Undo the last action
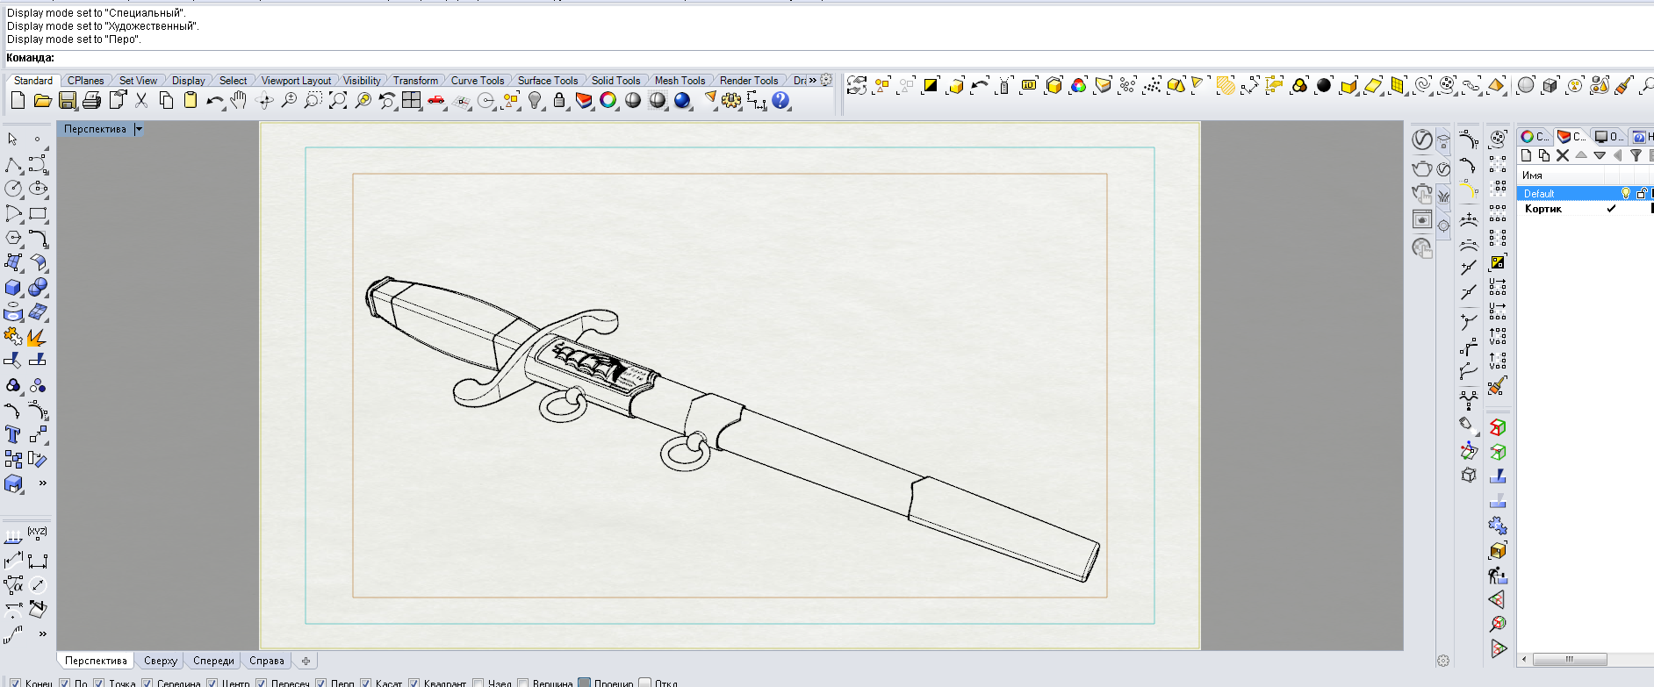 coord(214,101)
